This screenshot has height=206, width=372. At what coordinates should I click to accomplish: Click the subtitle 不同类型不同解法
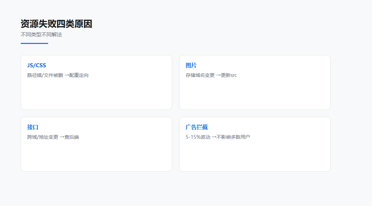(41, 35)
